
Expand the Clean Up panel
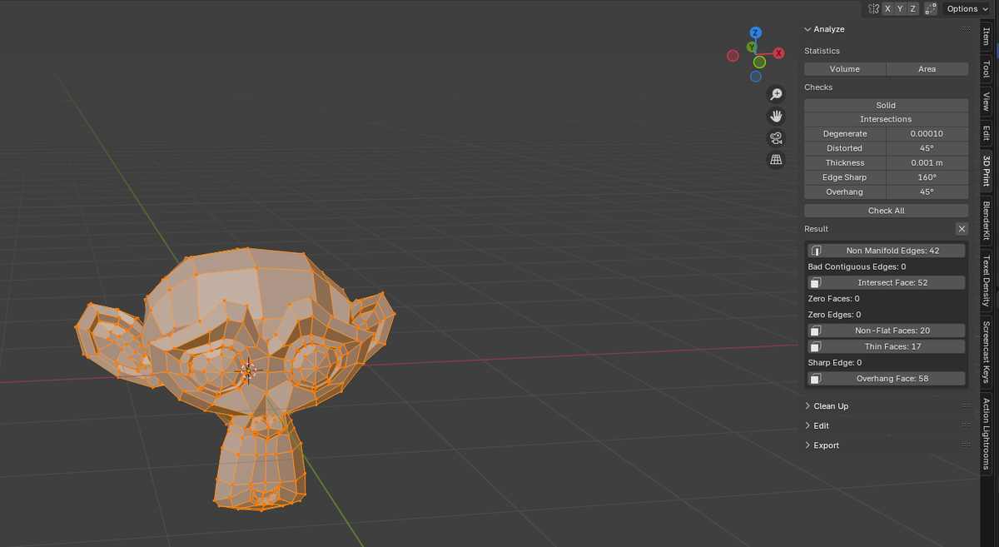(808, 405)
